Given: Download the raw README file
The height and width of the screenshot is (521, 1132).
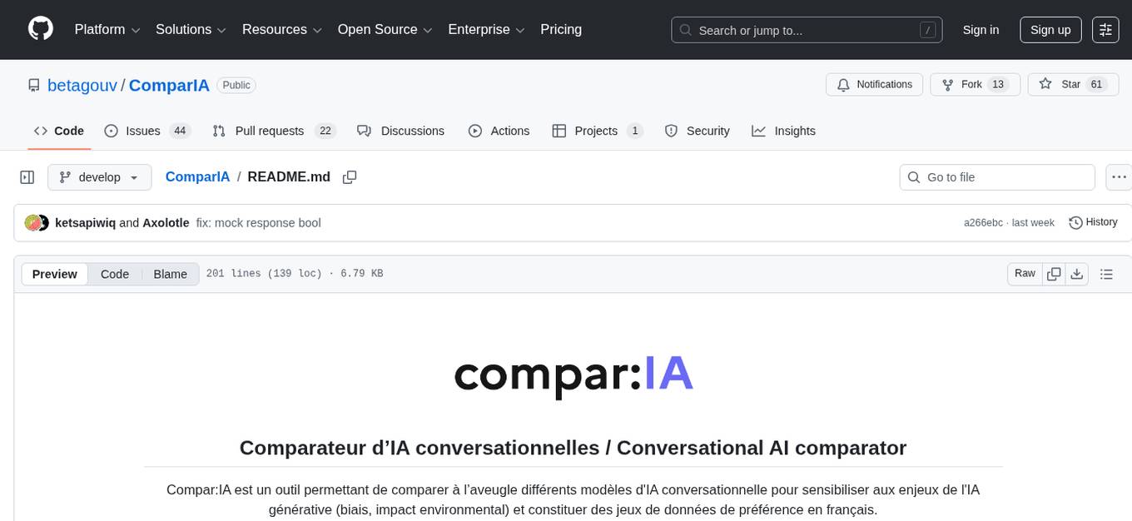Looking at the screenshot, I should [1077, 273].
